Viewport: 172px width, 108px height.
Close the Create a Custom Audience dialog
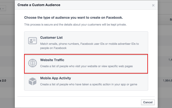click(x=153, y=5)
